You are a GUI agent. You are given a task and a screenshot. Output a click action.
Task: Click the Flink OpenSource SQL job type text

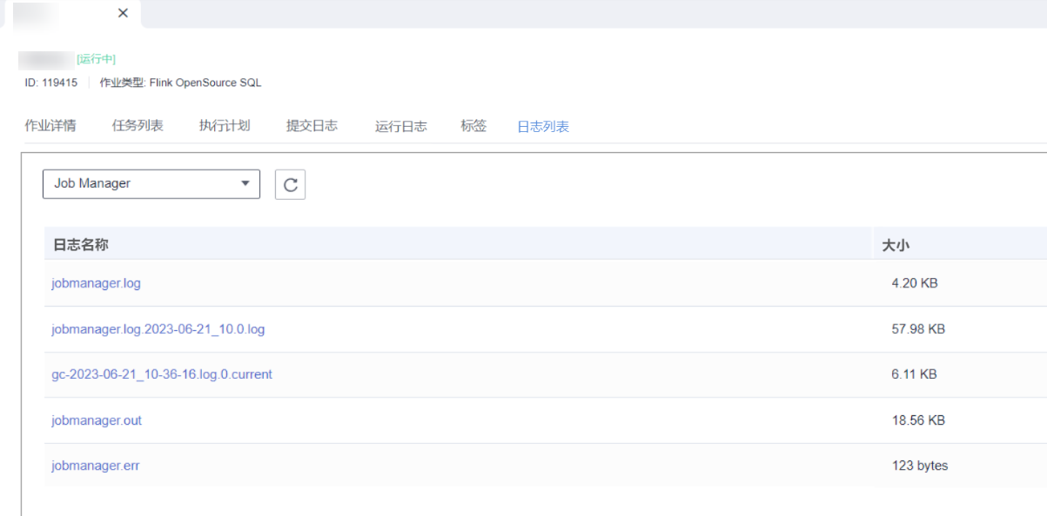click(x=205, y=83)
